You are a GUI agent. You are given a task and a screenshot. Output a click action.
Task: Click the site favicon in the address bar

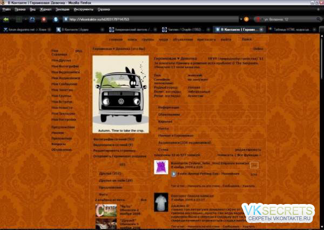66,19
